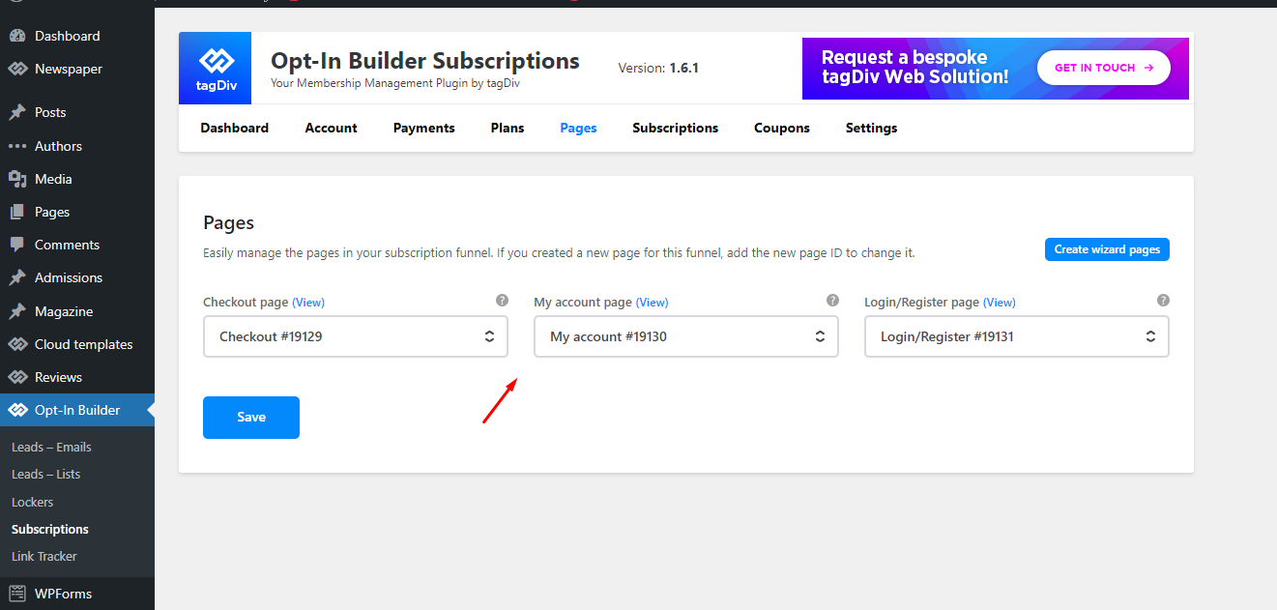Click the Cloud templates icon
Screen dimensions: 1277x610
(17, 344)
